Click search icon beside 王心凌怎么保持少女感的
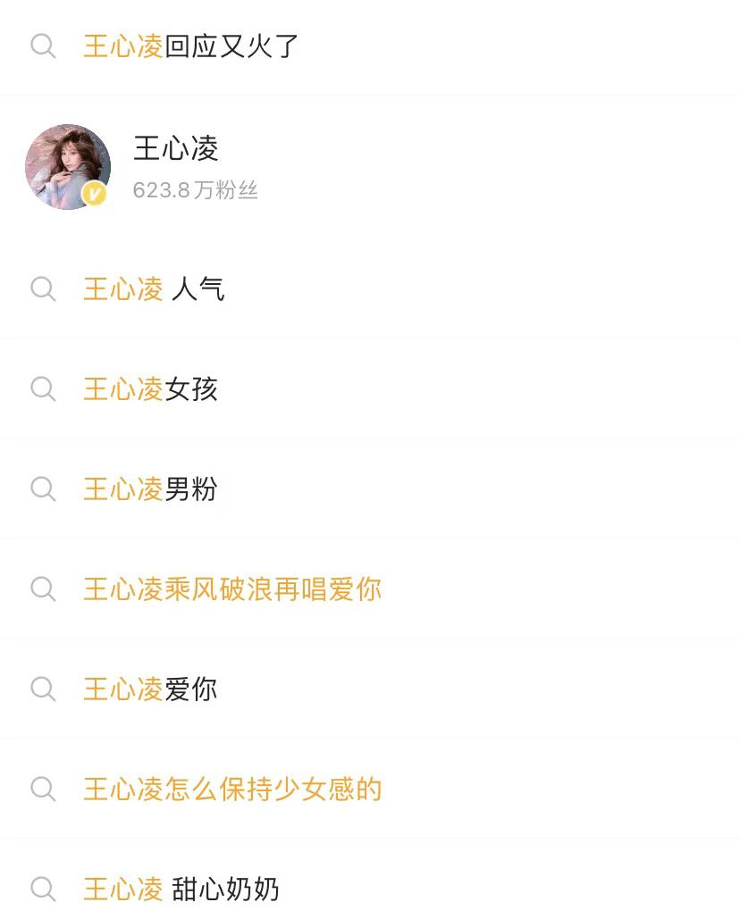The image size is (740, 919). tap(43, 789)
